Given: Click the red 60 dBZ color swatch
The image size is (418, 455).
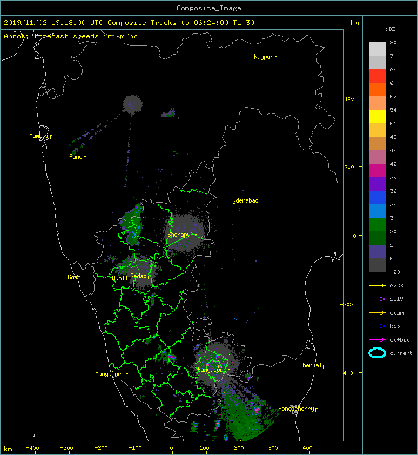Looking at the screenshot, I should pos(377,76).
